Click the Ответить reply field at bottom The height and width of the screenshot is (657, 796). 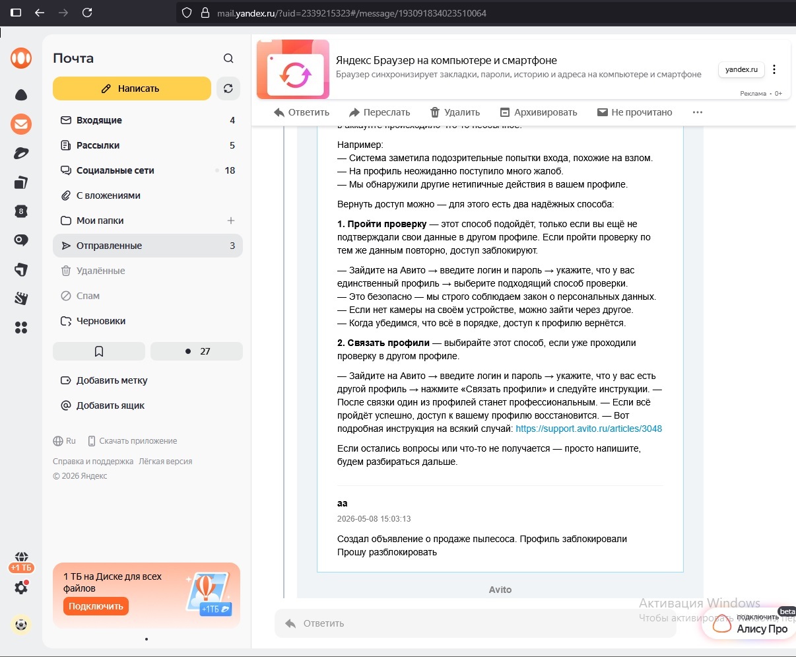(x=475, y=623)
